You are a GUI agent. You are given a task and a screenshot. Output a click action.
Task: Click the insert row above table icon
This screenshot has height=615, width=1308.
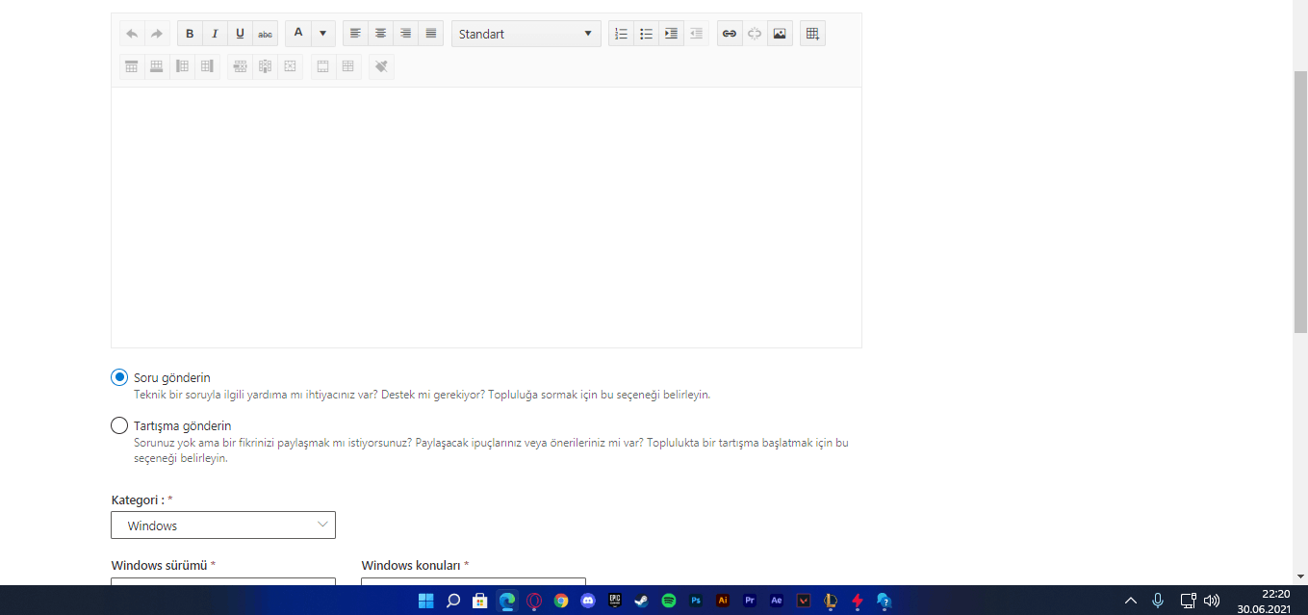pos(131,66)
